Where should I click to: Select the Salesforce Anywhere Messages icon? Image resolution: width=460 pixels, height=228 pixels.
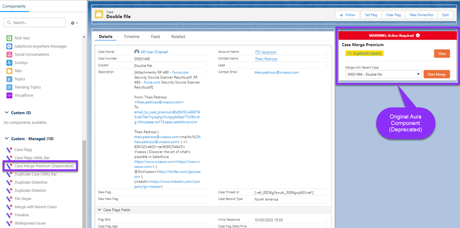point(9,46)
